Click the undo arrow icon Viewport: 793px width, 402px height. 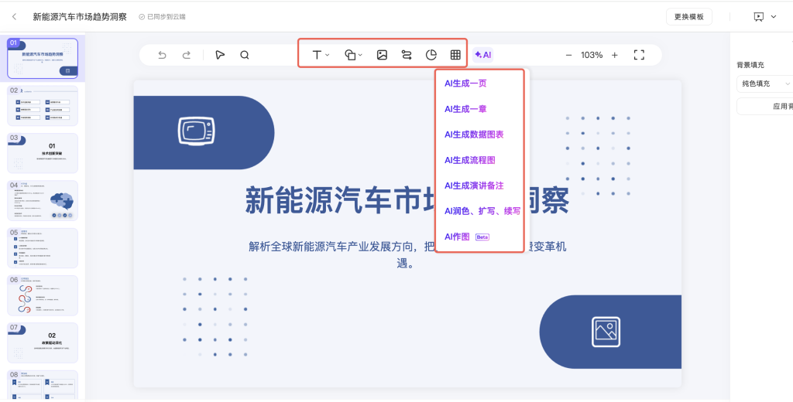pos(162,55)
